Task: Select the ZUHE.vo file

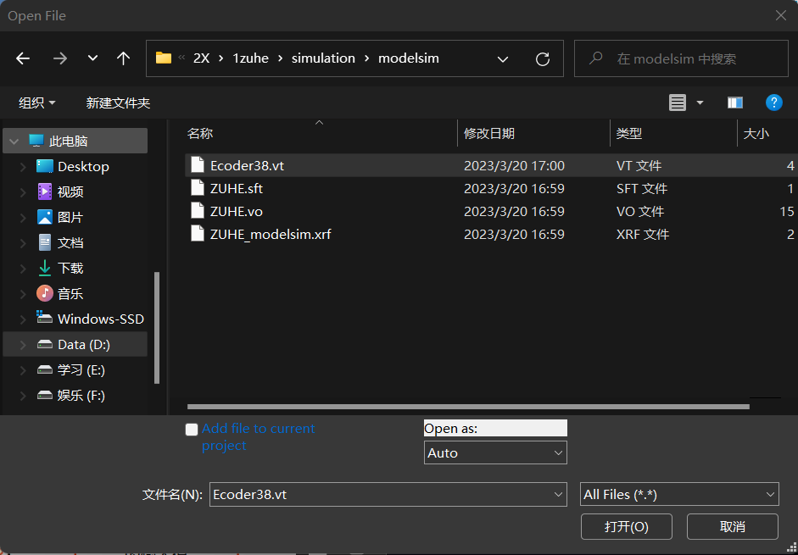Action: 237,212
